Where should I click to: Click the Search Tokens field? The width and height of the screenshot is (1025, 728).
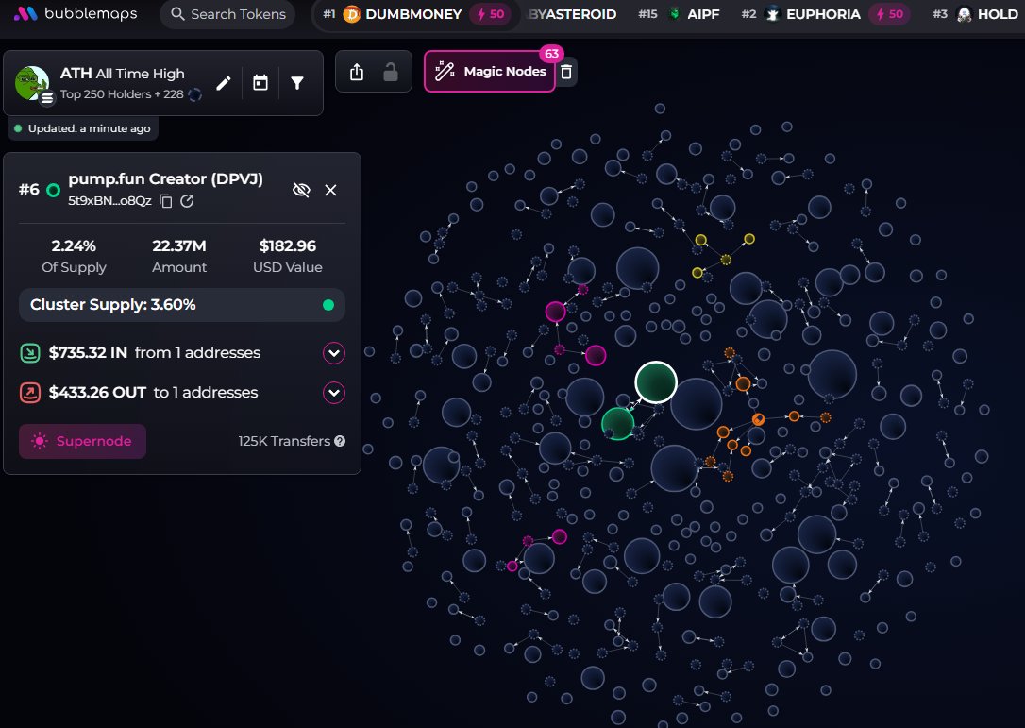[x=227, y=14]
